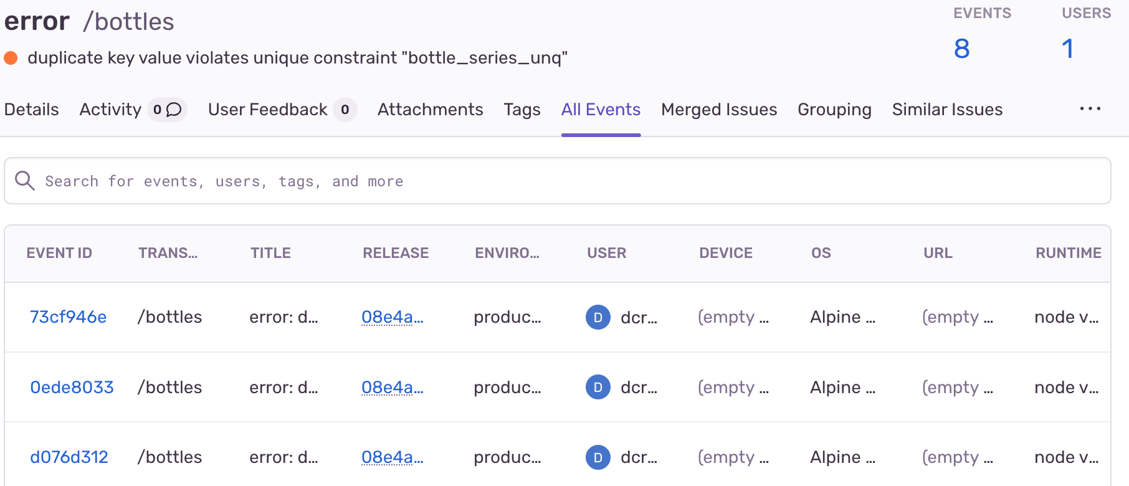Click user avatar for event 73cf946e
1129x486 pixels.
point(598,317)
